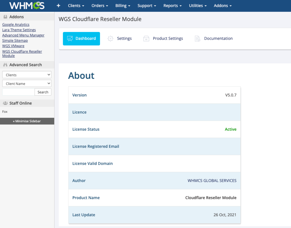Collapse sidebar with Minimise Sidebar
Image resolution: width=291 pixels, height=228 pixels.
(x=27, y=121)
